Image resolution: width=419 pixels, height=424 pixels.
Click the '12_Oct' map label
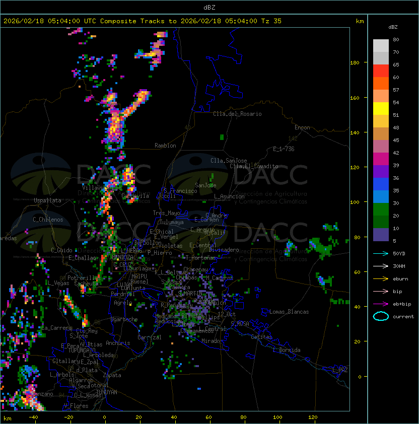(227, 314)
